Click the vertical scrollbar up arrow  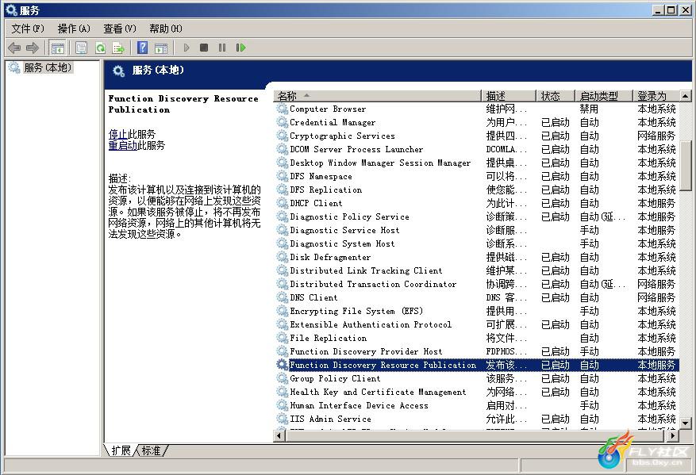pos(686,96)
